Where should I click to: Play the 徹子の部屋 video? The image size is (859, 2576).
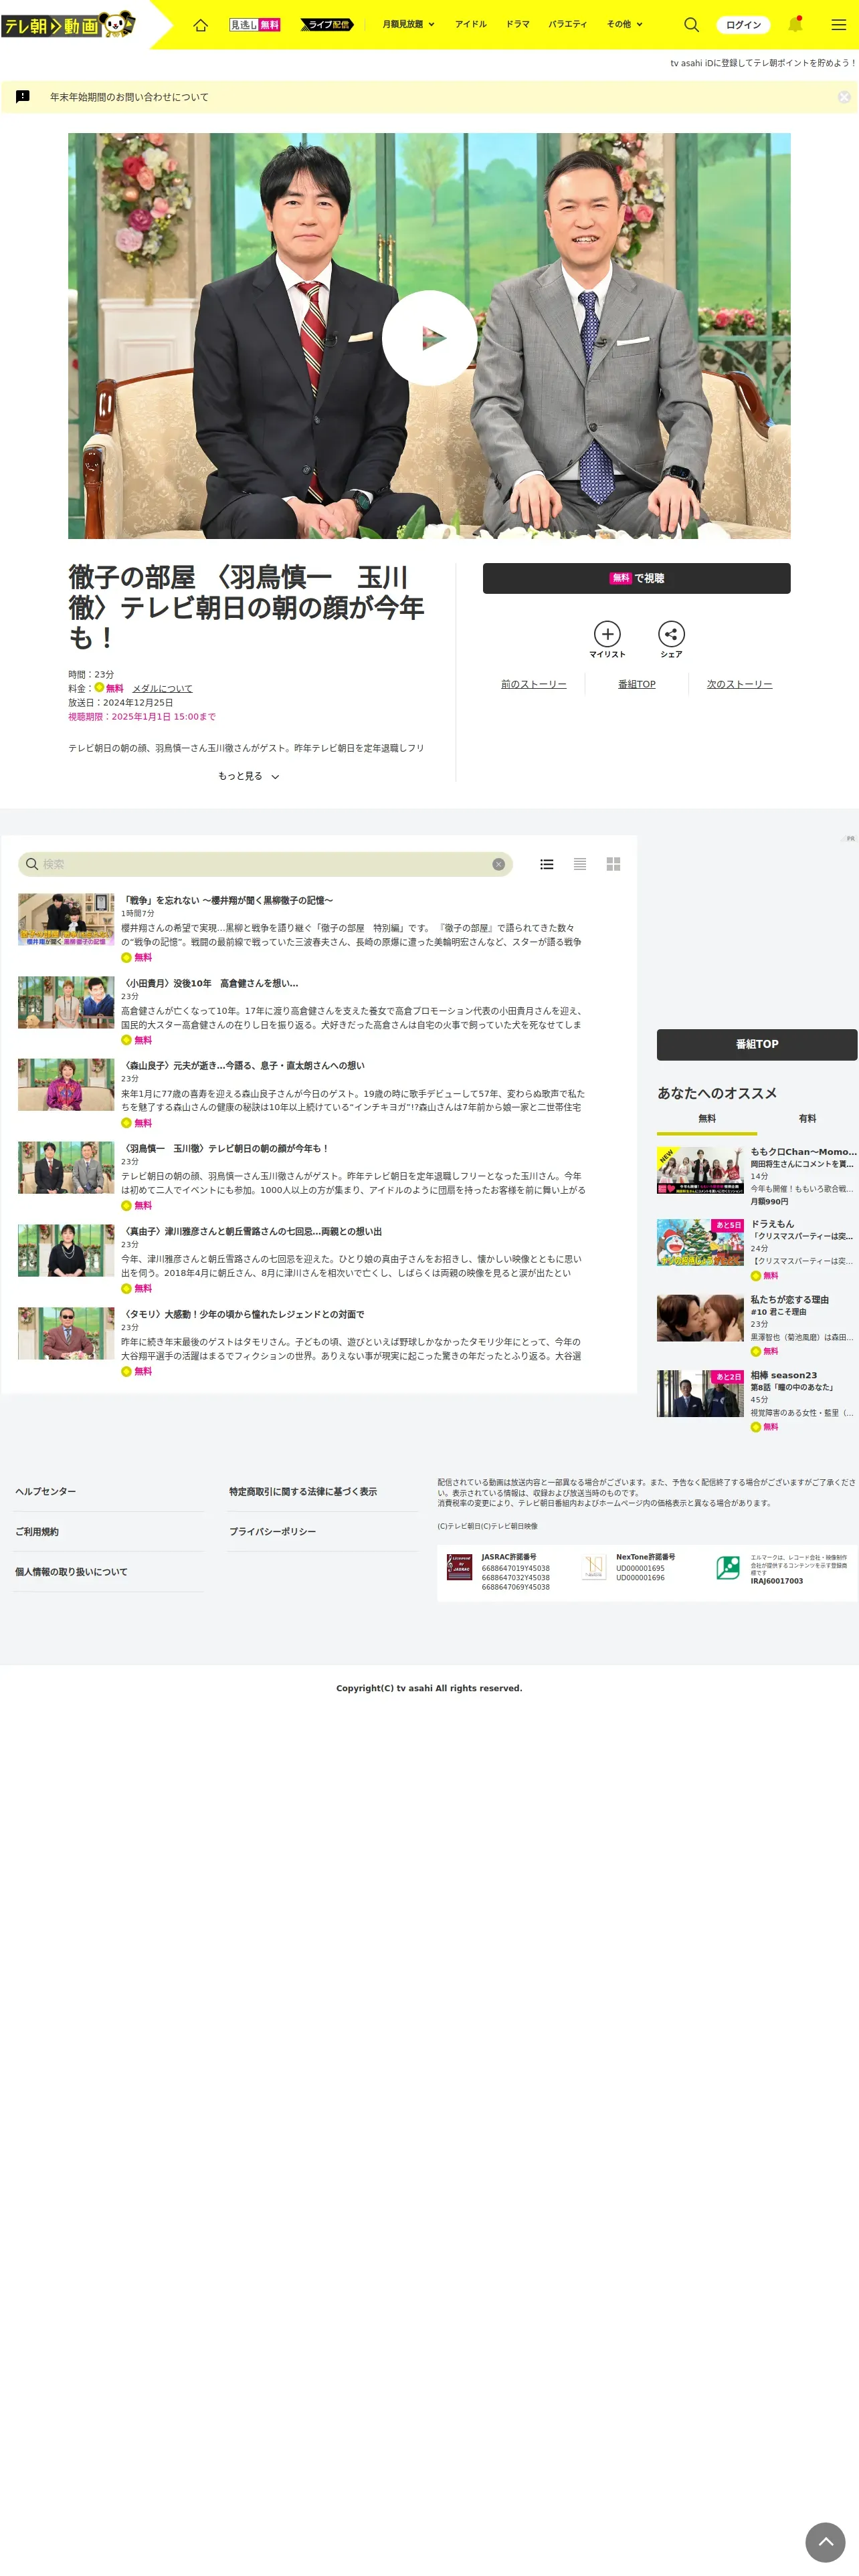point(429,337)
